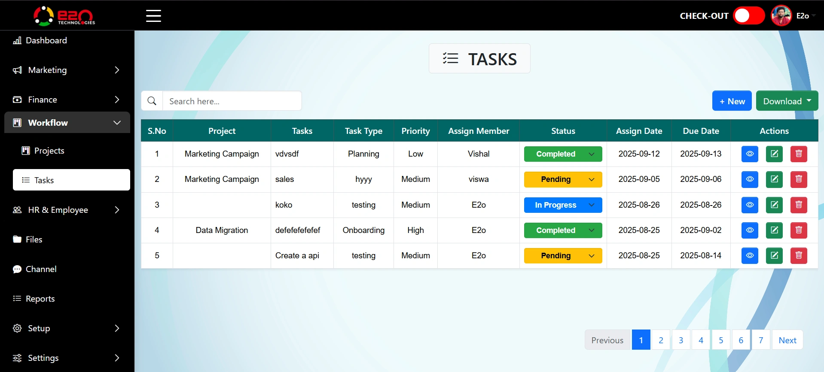Click the search magnifier icon
The height and width of the screenshot is (372, 824).
[x=152, y=101]
